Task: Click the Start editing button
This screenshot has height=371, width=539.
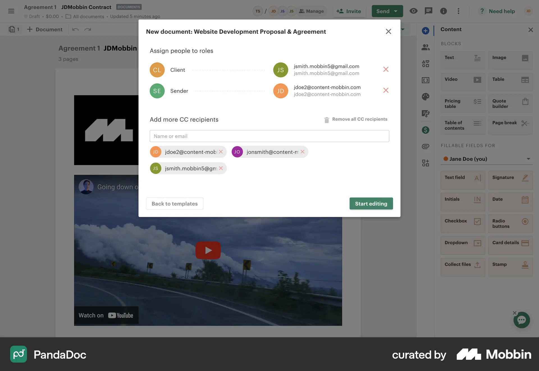Action: tap(371, 203)
